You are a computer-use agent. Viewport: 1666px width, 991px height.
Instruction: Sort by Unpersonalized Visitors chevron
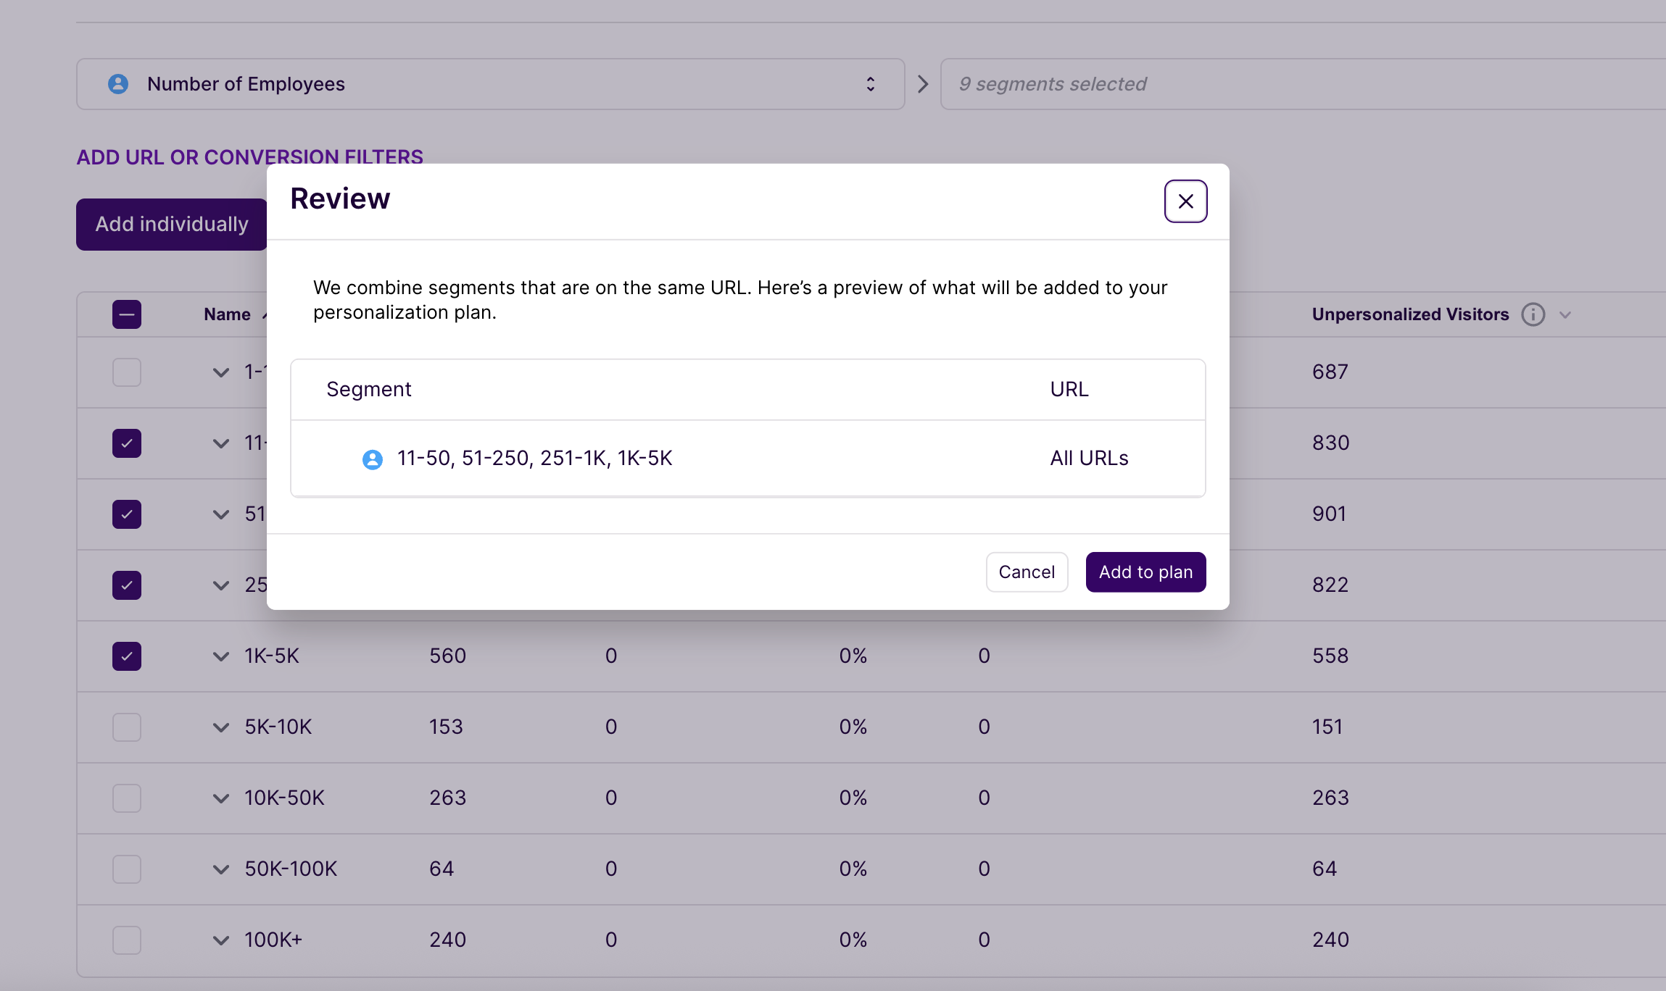coord(1565,315)
